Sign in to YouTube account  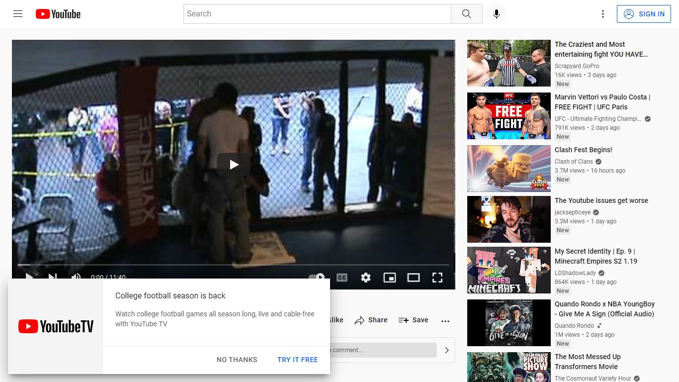click(644, 14)
